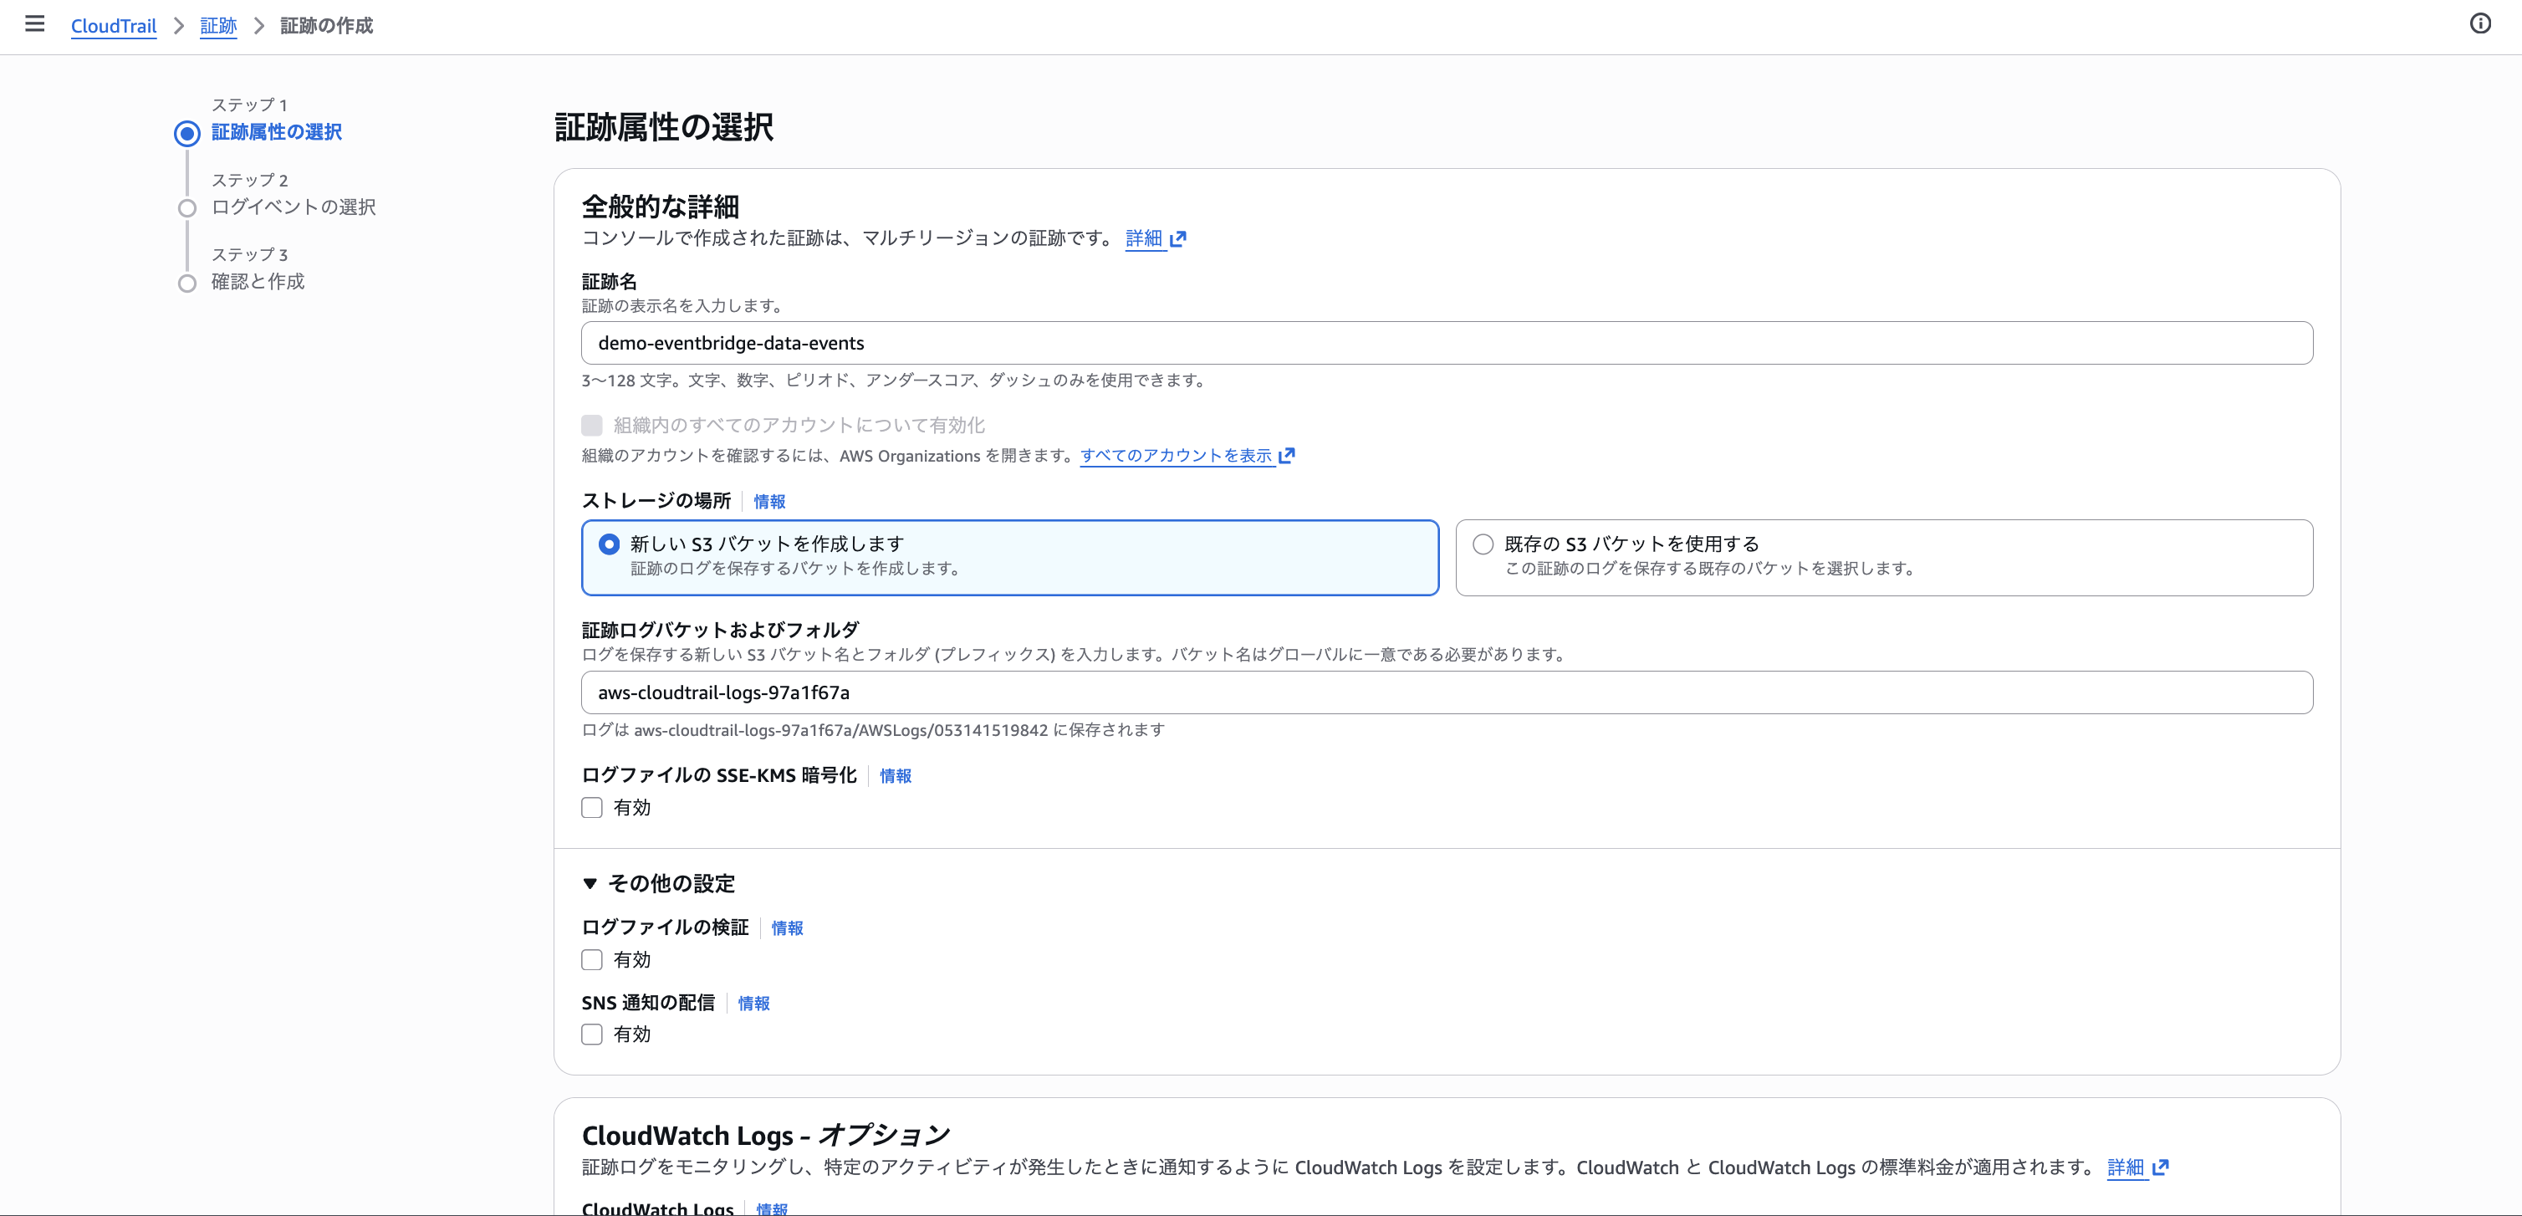
Task: Open 情報 link next to ストレージの場所
Action: coord(769,501)
